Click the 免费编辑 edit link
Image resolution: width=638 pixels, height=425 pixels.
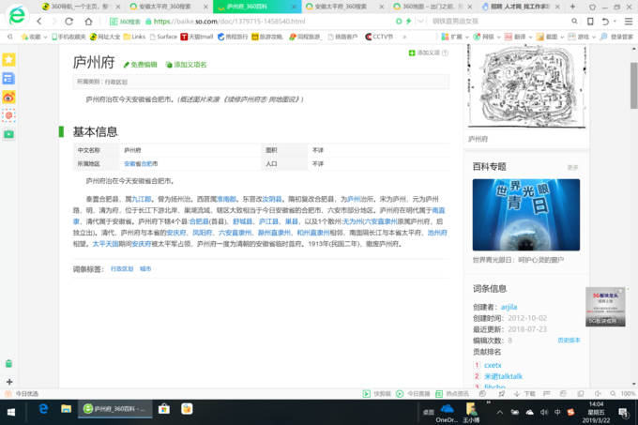point(140,65)
